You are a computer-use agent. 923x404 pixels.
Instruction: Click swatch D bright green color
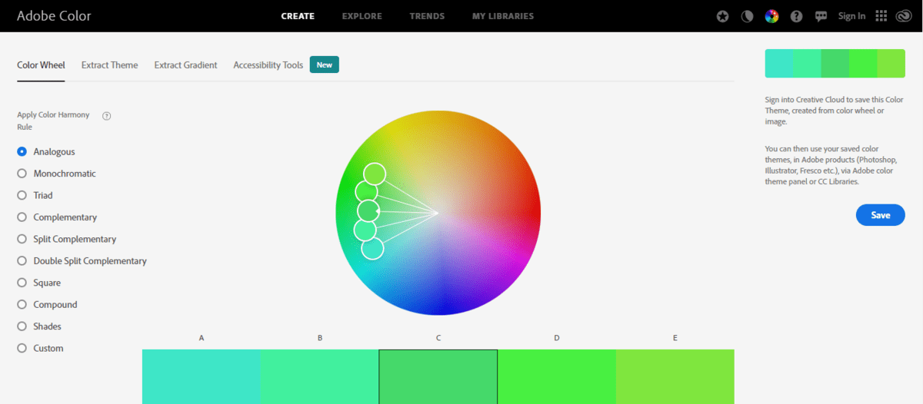pyautogui.click(x=557, y=376)
